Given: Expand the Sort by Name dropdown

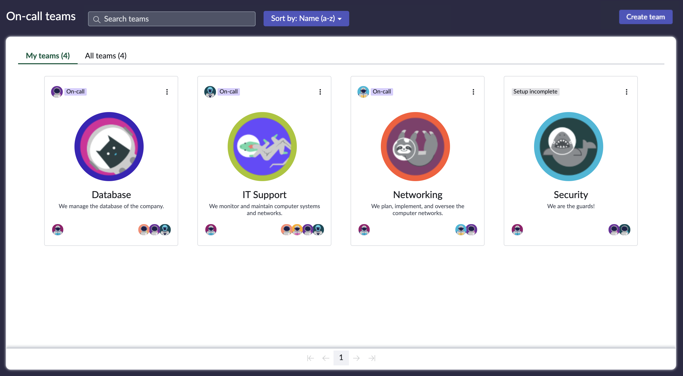Looking at the screenshot, I should click(x=306, y=19).
